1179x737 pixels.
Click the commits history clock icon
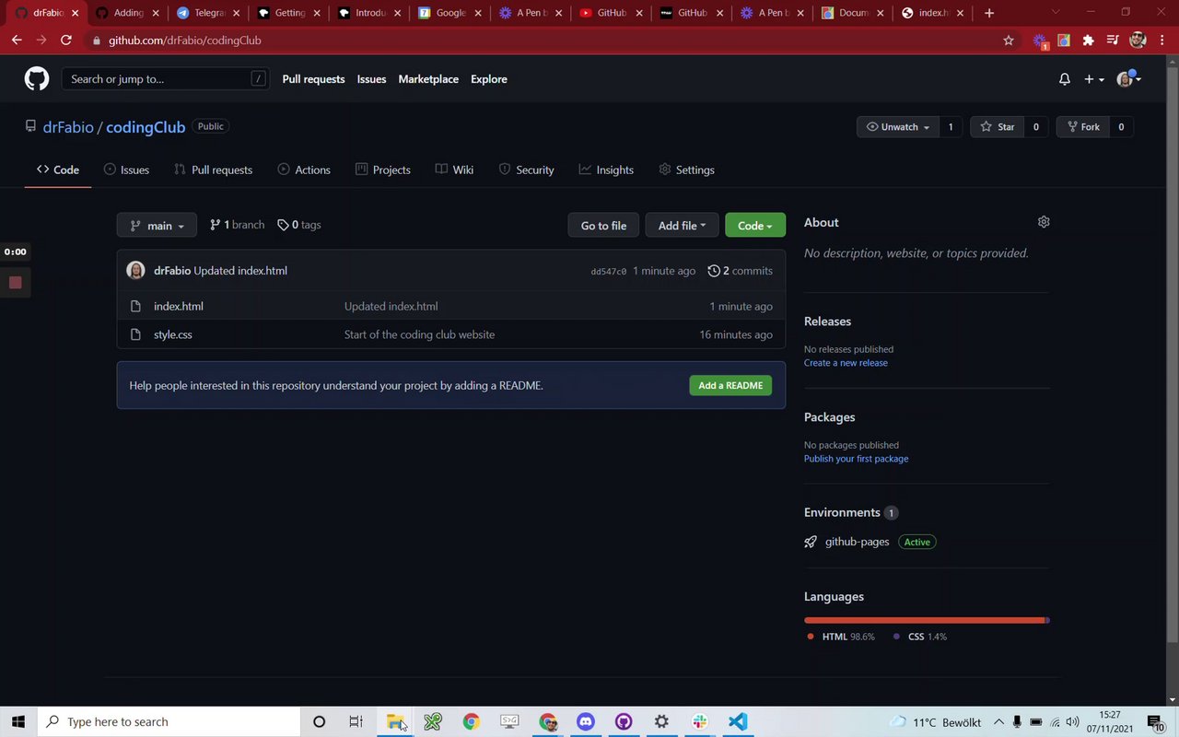(x=714, y=271)
